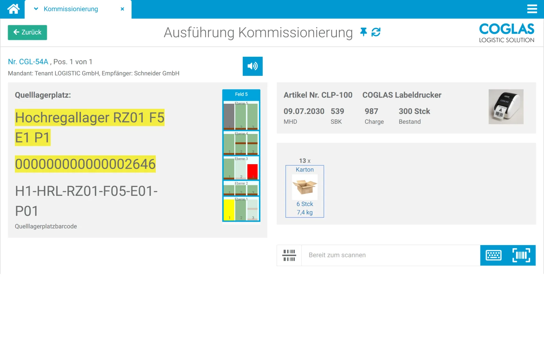Image resolution: width=544 pixels, height=340 pixels.
Task: Refresh the picking page with reload icon
Action: [x=376, y=32]
